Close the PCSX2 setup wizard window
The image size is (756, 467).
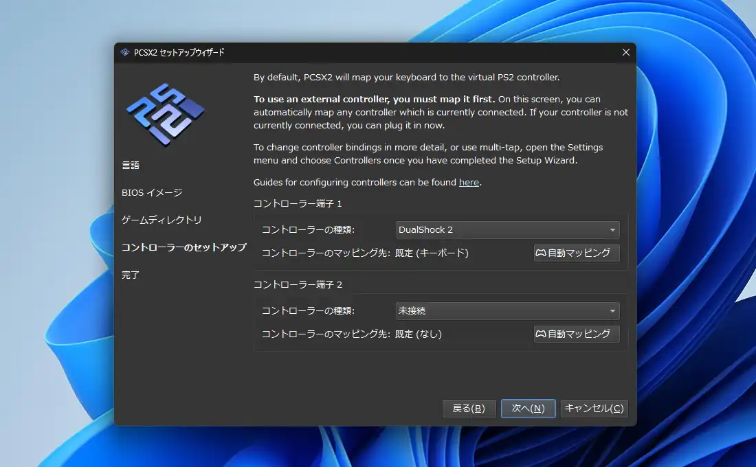(625, 52)
